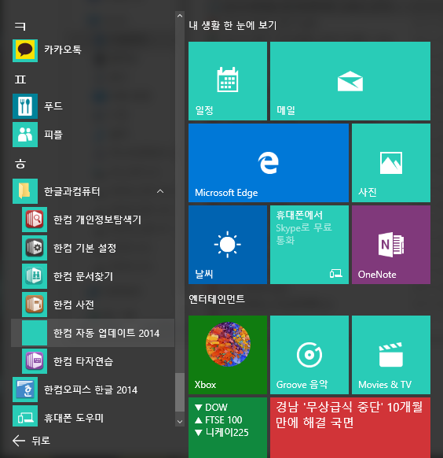Click the app list scrollbar thumb
The height and width of the screenshot is (458, 443).
[180, 392]
